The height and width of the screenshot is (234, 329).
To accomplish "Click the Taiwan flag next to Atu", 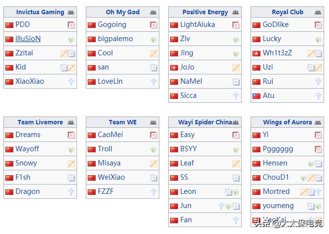I will click(x=256, y=96).
